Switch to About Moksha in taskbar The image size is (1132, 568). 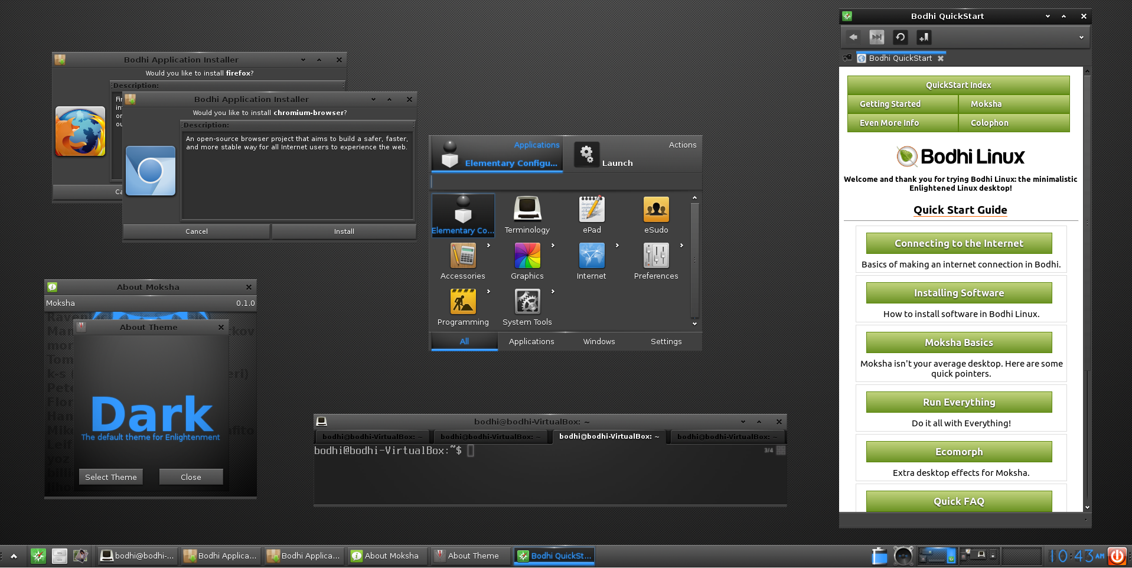point(387,556)
